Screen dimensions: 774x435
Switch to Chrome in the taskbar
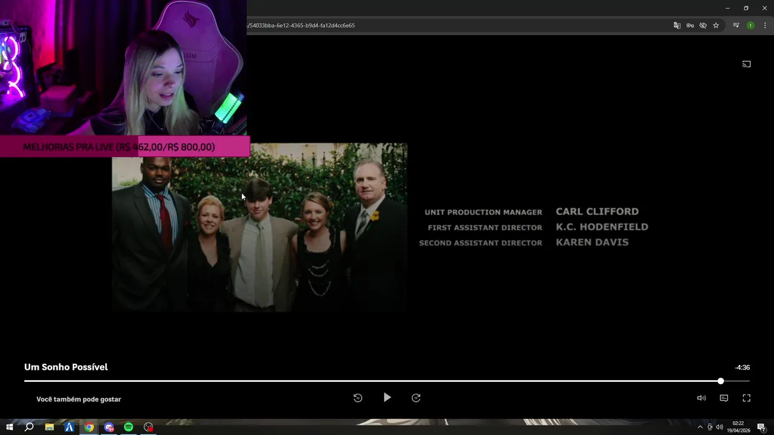tap(89, 427)
